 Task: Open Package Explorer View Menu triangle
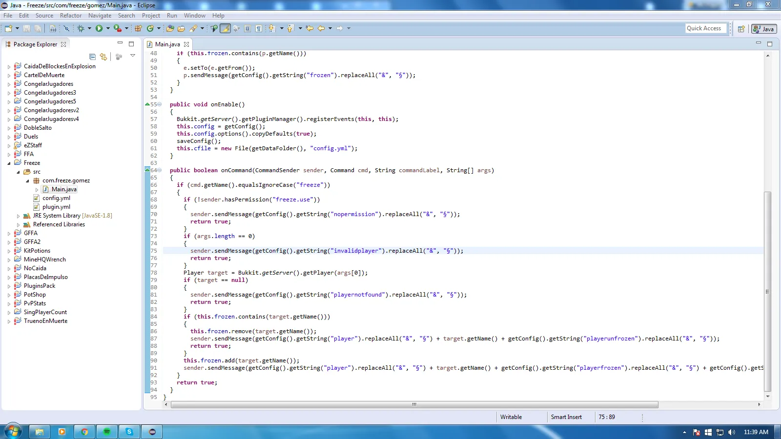pyautogui.click(x=132, y=56)
